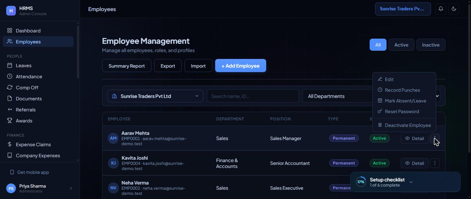This screenshot has height=199, width=471.
Task: Click the 17% setup progress ring
Action: coord(361,182)
